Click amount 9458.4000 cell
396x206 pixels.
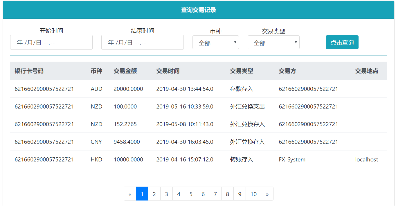pos(127,142)
